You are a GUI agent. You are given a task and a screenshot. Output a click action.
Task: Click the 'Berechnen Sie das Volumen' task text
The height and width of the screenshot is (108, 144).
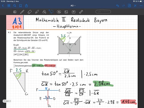pyautogui.click(x=48, y=61)
